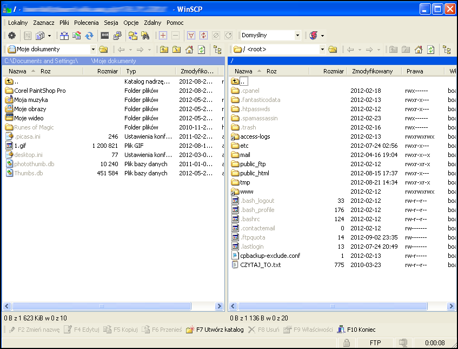Viewport: 458px width, 349px height.
Task: Go to remote home directory icon
Action: [x=419, y=50]
